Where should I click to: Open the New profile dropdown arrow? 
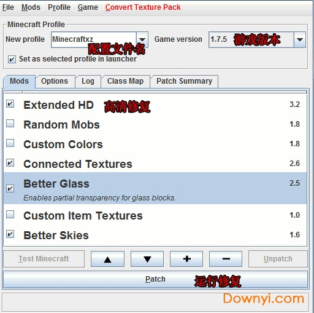[142, 39]
